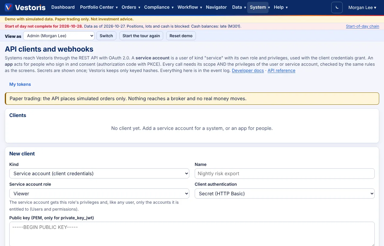
Task: Click the 'New client' section heading
Action: click(x=22, y=154)
